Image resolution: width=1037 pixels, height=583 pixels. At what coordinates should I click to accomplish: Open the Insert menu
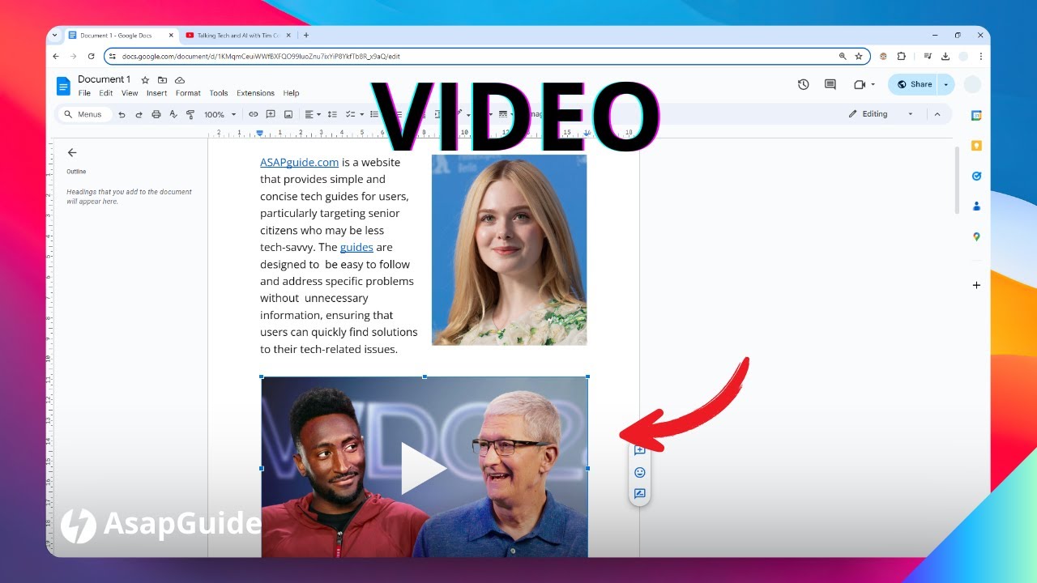pyautogui.click(x=156, y=93)
